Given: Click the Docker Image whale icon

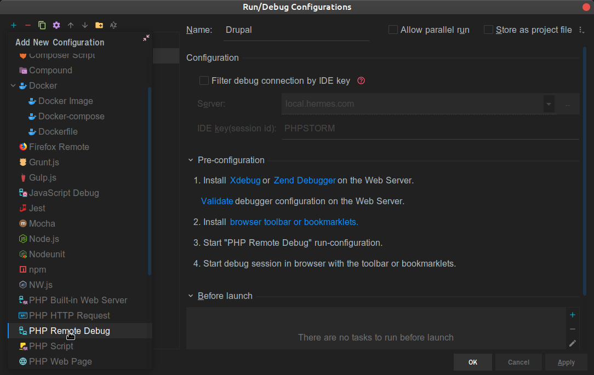Looking at the screenshot, I should click(32, 101).
